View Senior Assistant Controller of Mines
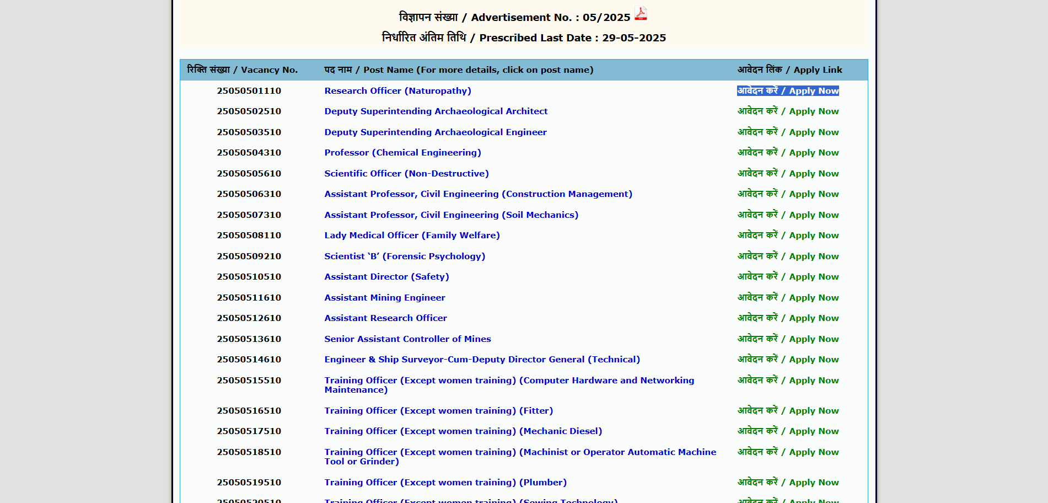Image resolution: width=1048 pixels, height=503 pixels. pos(407,339)
